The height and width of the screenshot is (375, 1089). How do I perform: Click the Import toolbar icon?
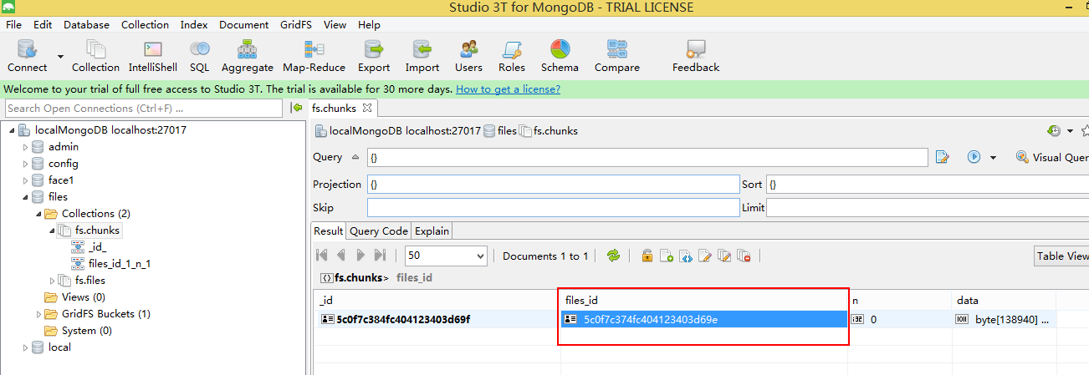point(422,56)
